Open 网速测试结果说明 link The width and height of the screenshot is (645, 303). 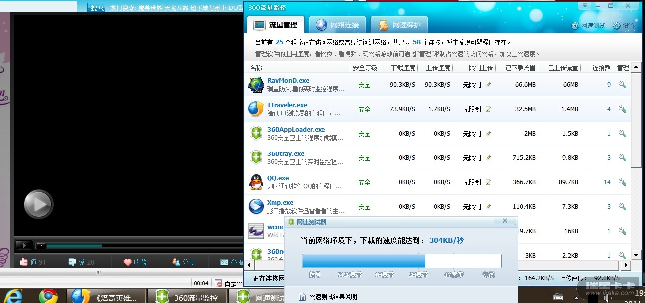coord(333,297)
